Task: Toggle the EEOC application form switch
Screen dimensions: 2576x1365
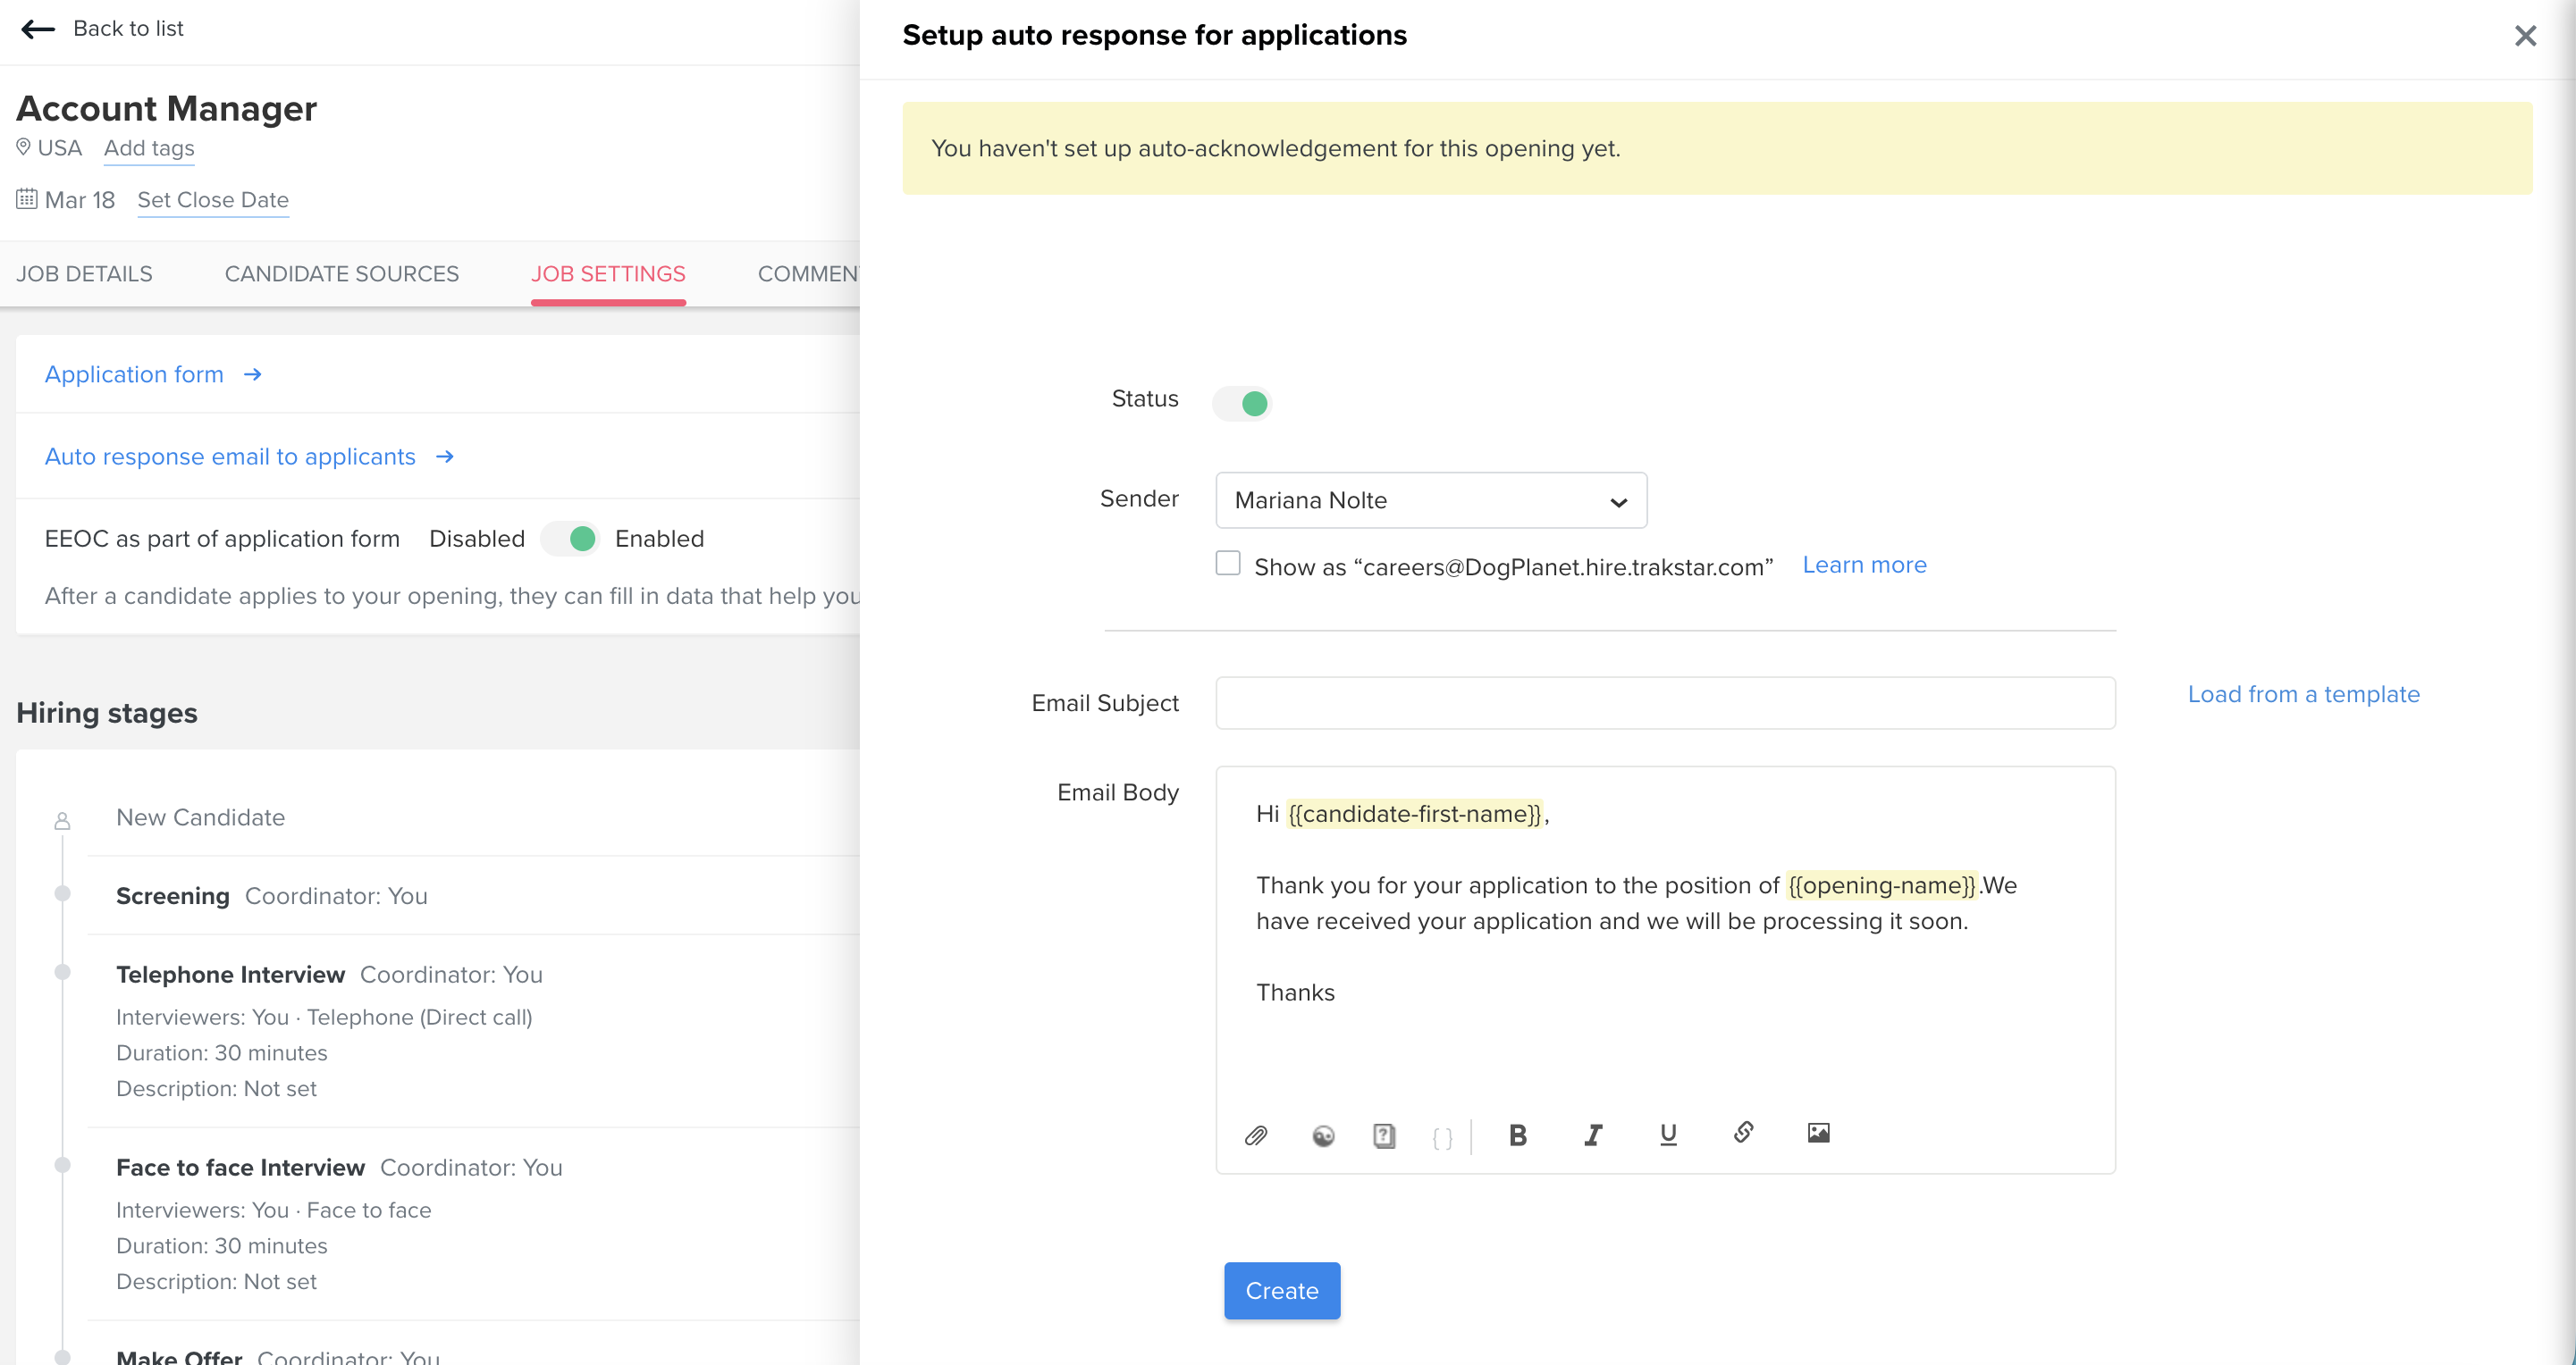Action: pyautogui.click(x=570, y=539)
